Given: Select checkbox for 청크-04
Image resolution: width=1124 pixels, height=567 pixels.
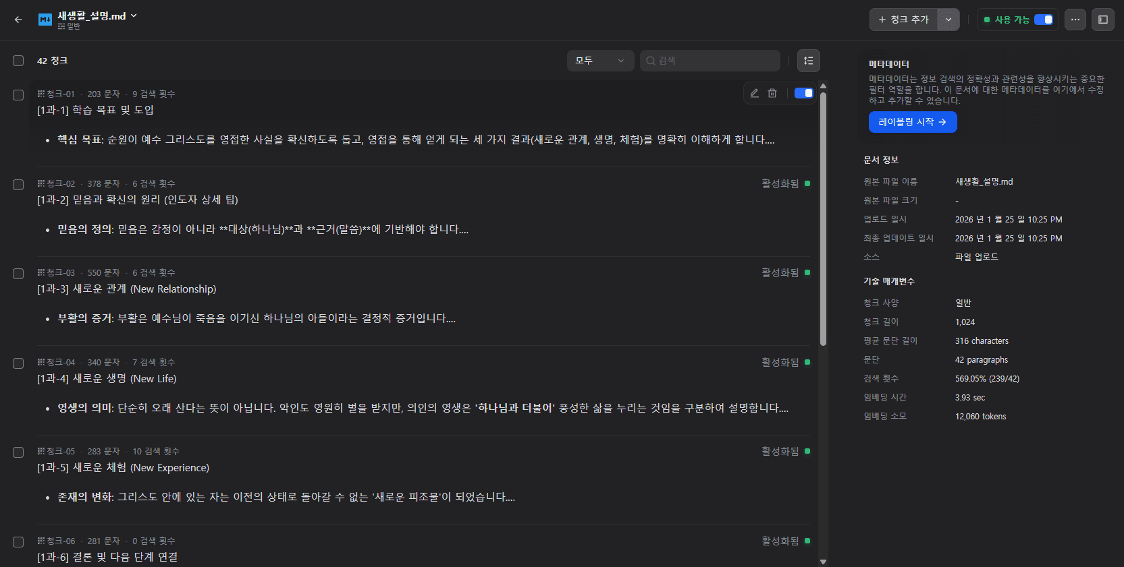Looking at the screenshot, I should click(x=18, y=363).
